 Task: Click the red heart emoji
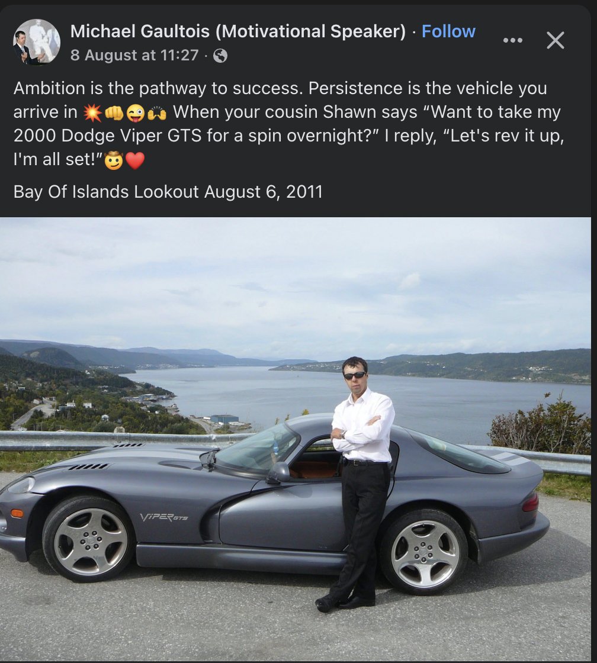click(x=135, y=160)
